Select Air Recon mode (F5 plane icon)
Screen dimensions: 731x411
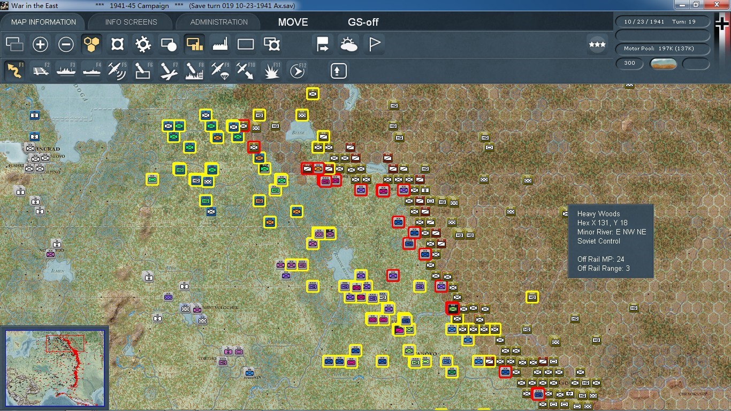point(118,71)
